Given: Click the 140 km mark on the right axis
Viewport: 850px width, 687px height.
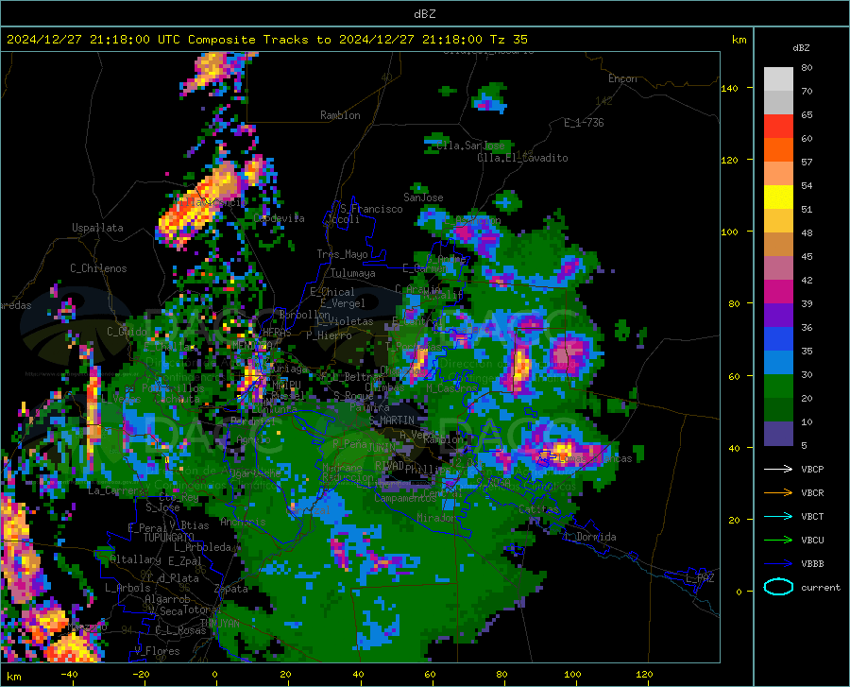Looking at the screenshot, I should [x=729, y=88].
